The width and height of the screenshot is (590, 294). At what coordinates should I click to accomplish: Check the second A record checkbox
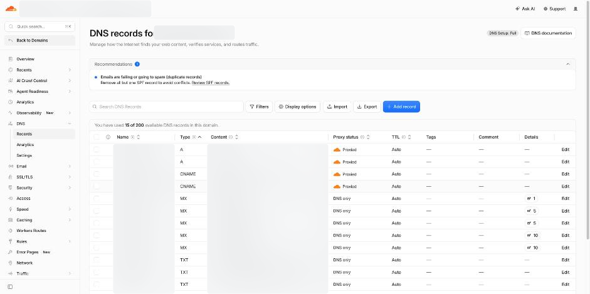pyautogui.click(x=97, y=162)
